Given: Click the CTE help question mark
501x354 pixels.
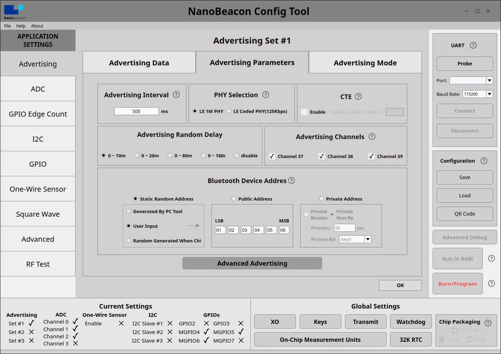Looking at the screenshot, I should [x=358, y=97].
